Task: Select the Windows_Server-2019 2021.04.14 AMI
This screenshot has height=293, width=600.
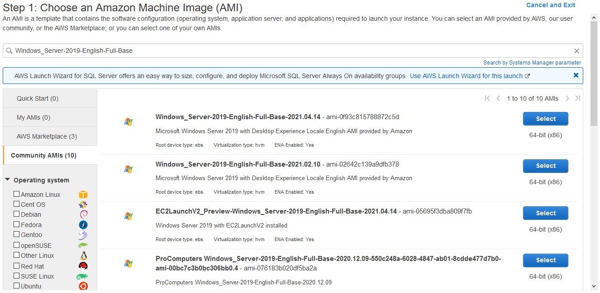Action: 546,119
